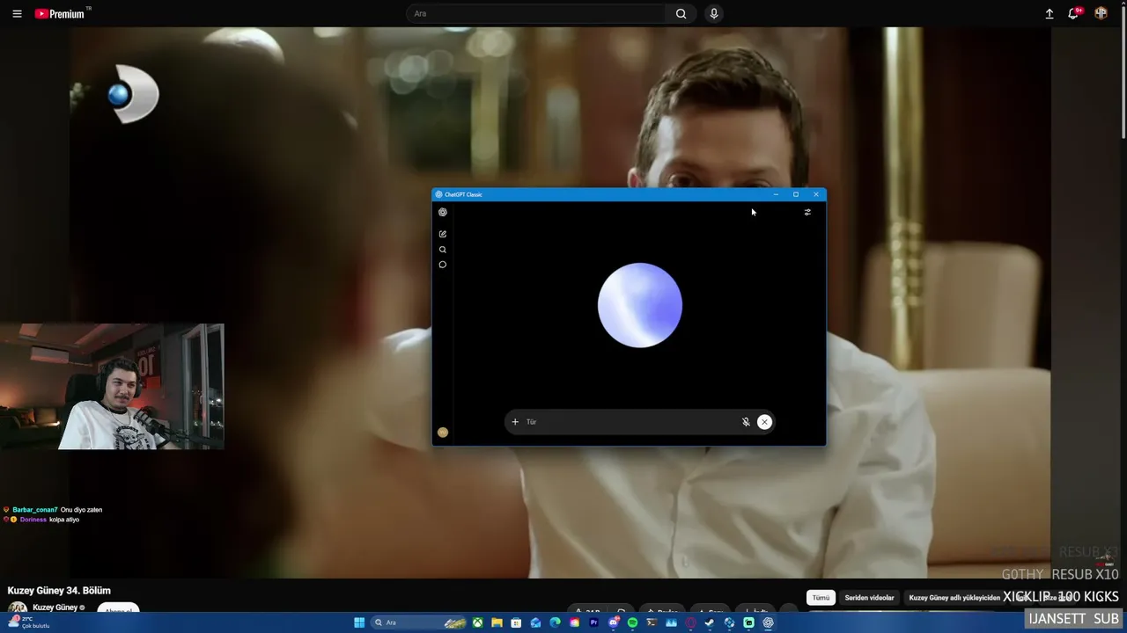
Task: Click chat username Doriness
Action: [33, 520]
